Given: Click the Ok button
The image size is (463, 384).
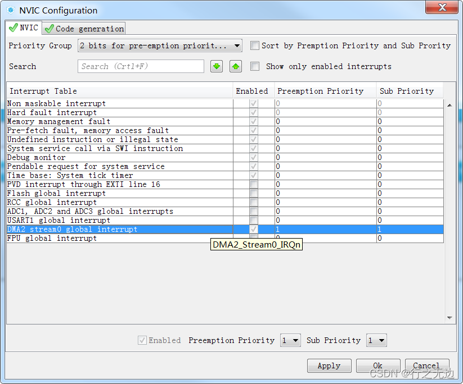Looking at the screenshot, I should [378, 365].
